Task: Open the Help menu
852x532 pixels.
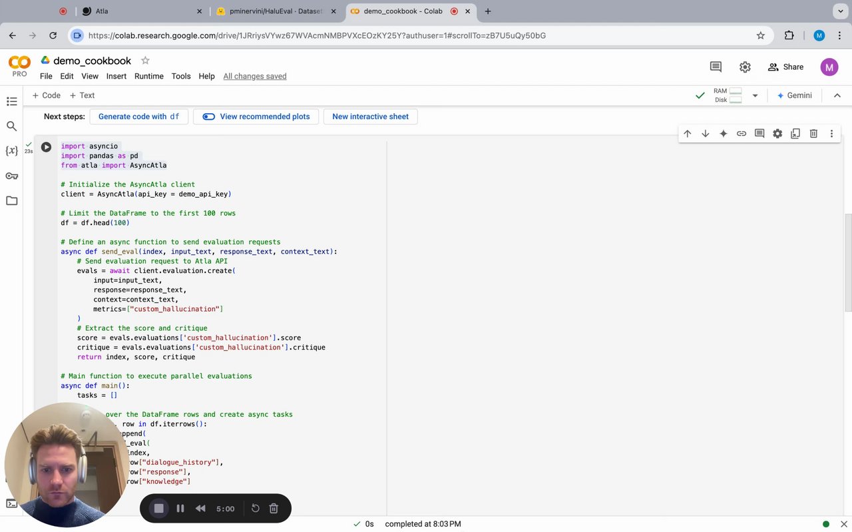Action: [206, 77]
